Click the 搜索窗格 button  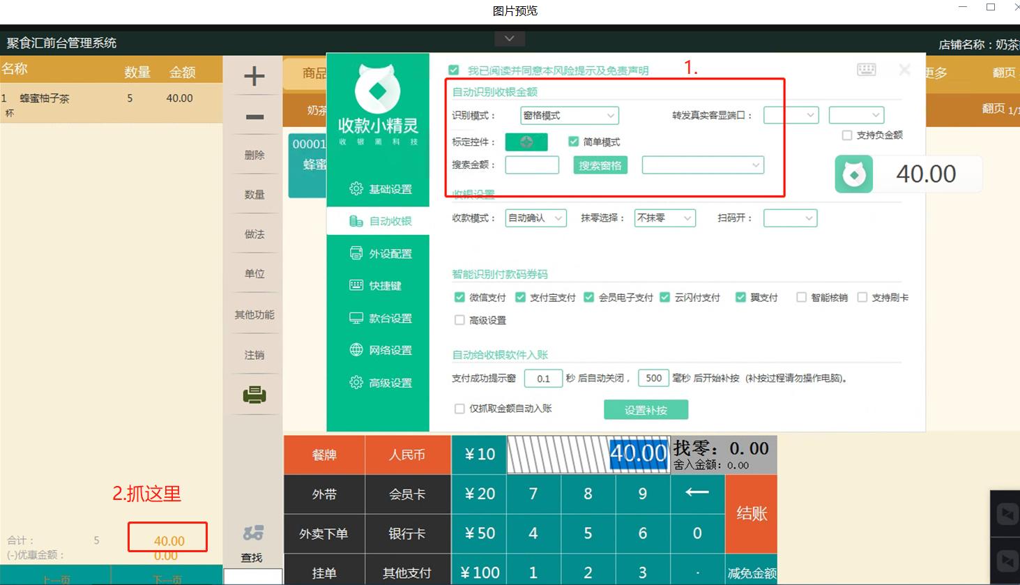point(600,165)
